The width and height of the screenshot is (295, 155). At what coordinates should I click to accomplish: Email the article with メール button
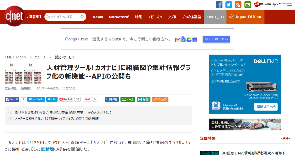(x=128, y=99)
